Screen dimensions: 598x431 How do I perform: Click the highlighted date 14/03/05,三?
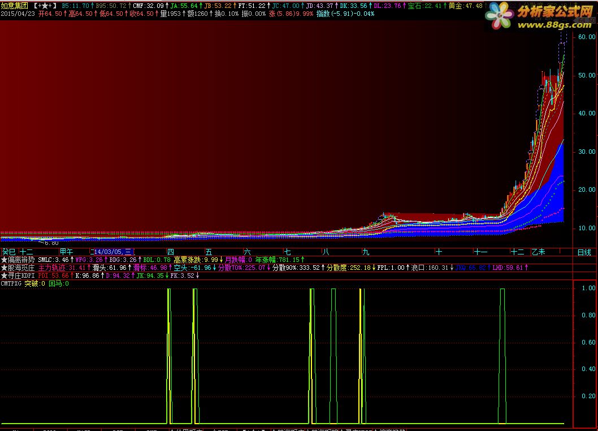coord(113,252)
